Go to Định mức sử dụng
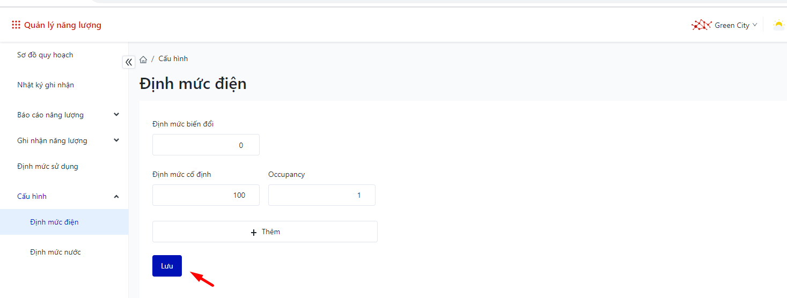The image size is (787, 298). [x=48, y=166]
